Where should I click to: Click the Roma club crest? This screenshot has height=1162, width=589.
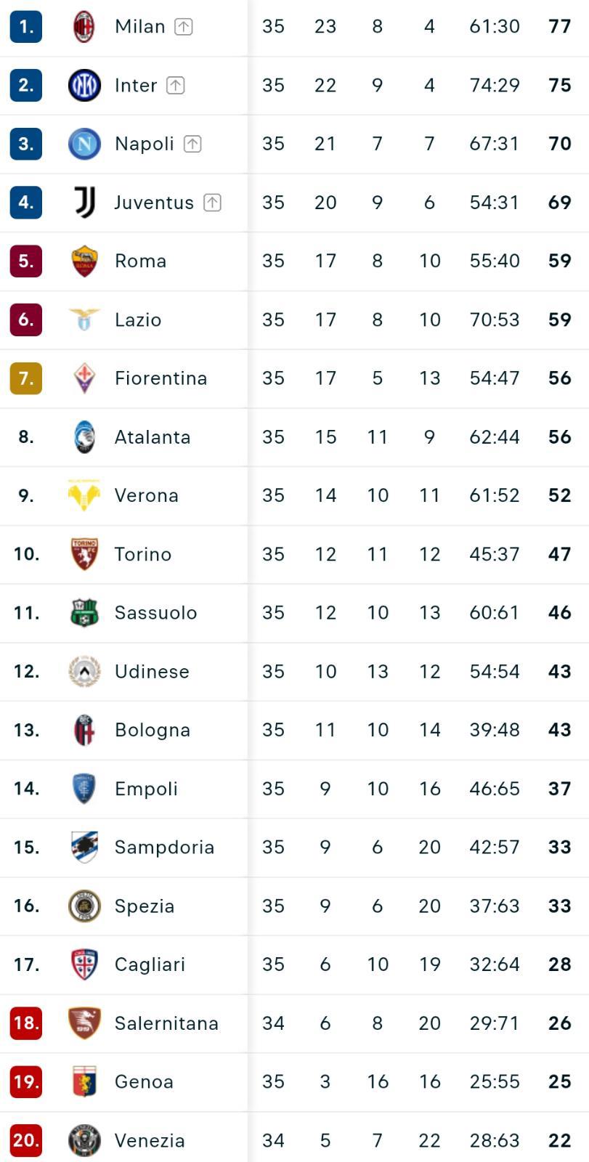coord(84,261)
